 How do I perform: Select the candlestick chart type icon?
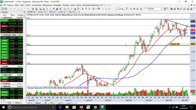pos(47,9)
